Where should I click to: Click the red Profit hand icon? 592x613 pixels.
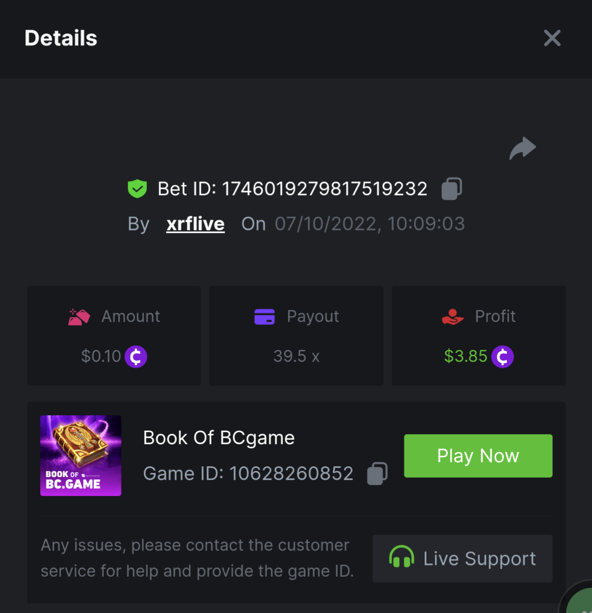453,317
